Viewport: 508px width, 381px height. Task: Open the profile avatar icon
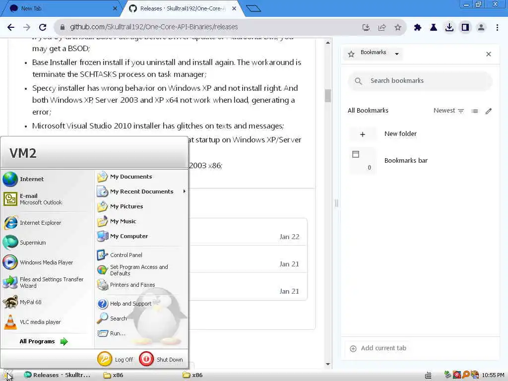coord(481,28)
